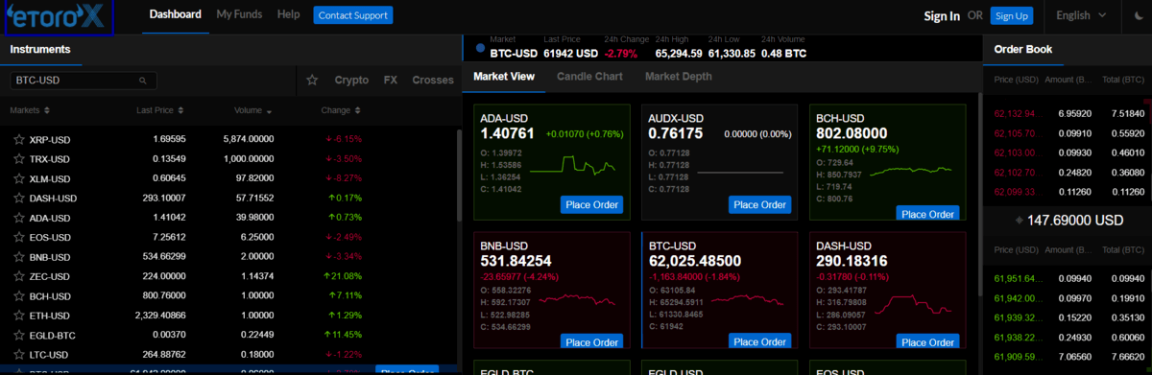The width and height of the screenshot is (1152, 375).
Task: Click the Sign Up button
Action: pos(1011,15)
